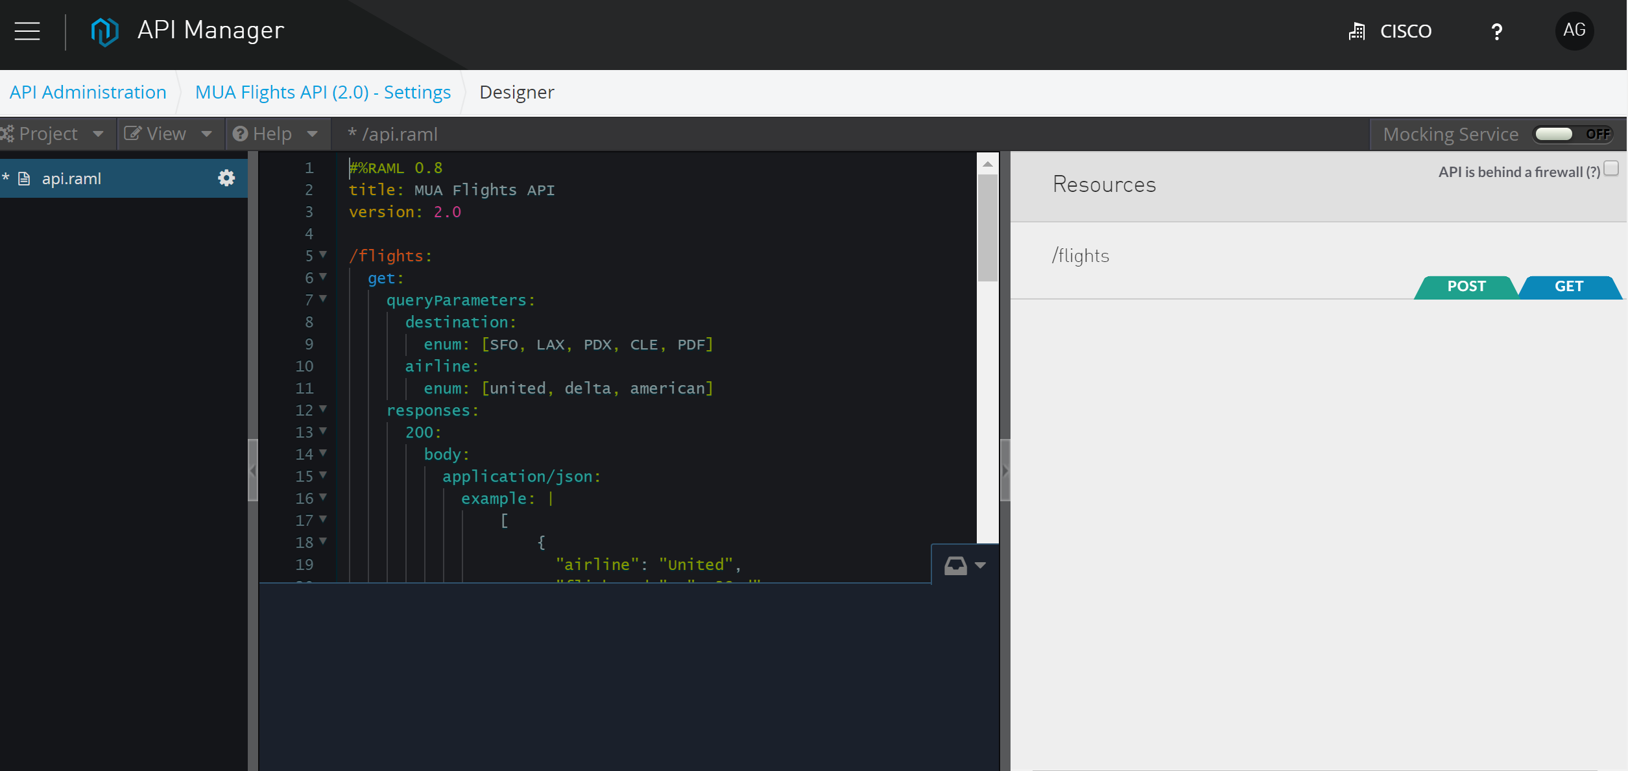Toggle the Mocking Service switch on
Screen dimensions: 1628x771
click(1572, 134)
